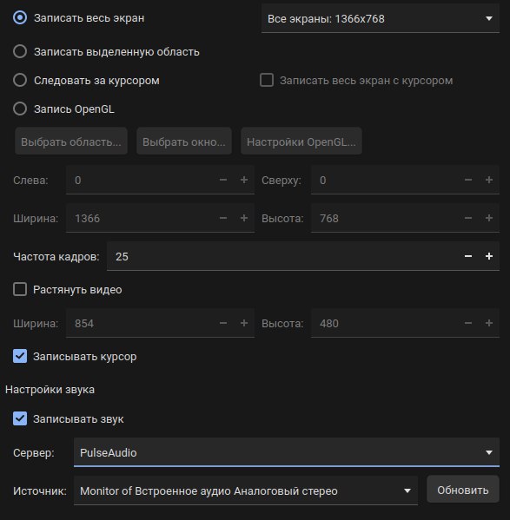Viewport: 510px width, 520px height.
Task: Click the Обновить button
Action: click(x=463, y=490)
